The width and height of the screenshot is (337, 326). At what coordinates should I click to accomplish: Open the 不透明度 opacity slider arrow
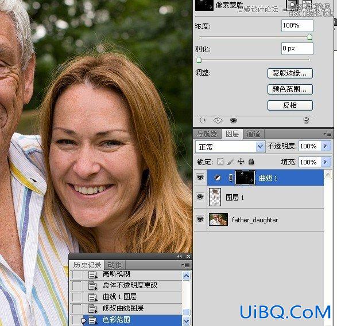pyautogui.click(x=326, y=146)
